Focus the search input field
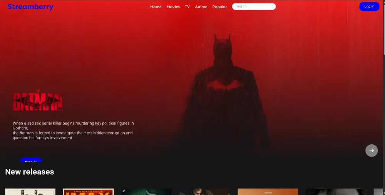The height and width of the screenshot is (195, 385). click(254, 7)
